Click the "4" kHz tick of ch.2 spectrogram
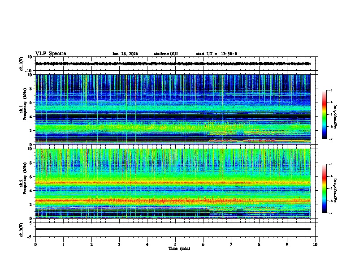The height and width of the screenshot is (274, 355). pos(31,191)
